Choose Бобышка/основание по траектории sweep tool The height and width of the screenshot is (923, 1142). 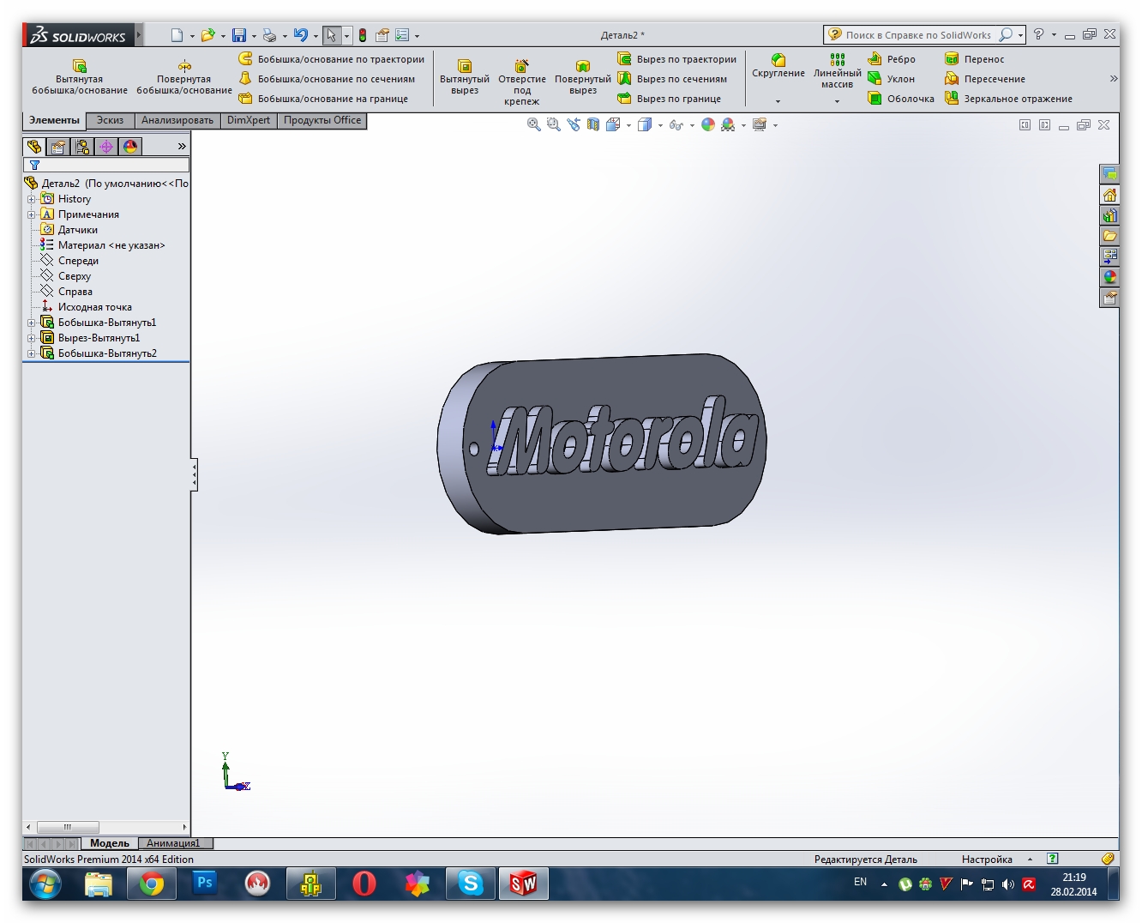tap(331, 59)
